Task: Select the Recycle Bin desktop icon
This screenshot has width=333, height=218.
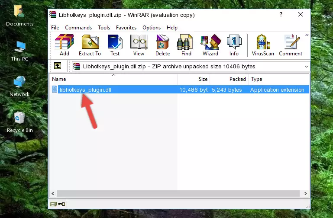Action: coord(20,122)
